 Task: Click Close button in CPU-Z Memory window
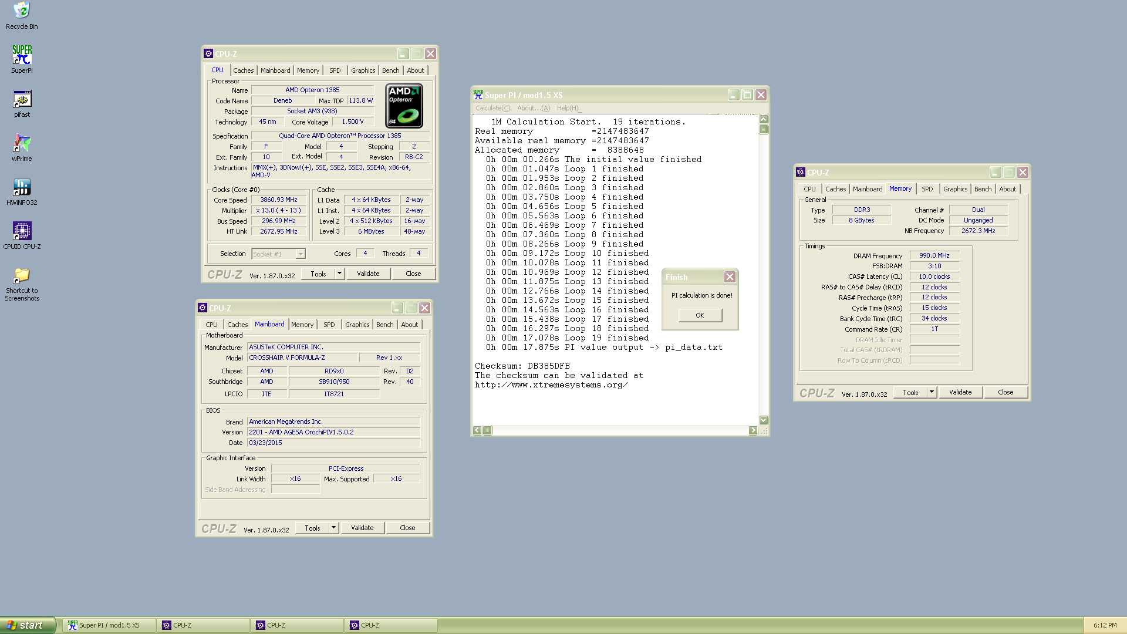point(1005,392)
